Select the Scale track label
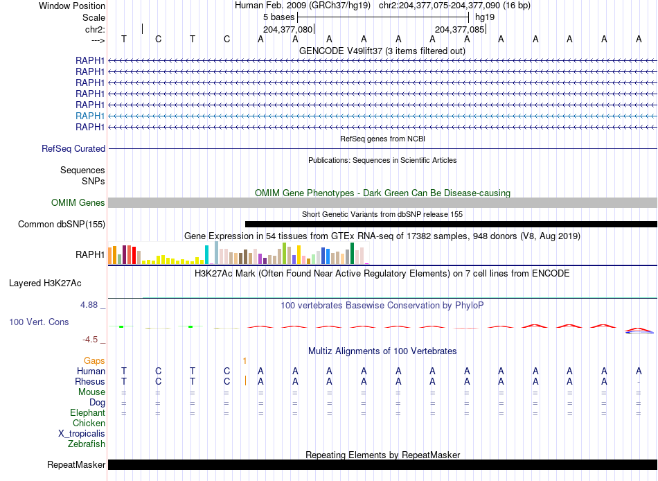 click(x=94, y=17)
